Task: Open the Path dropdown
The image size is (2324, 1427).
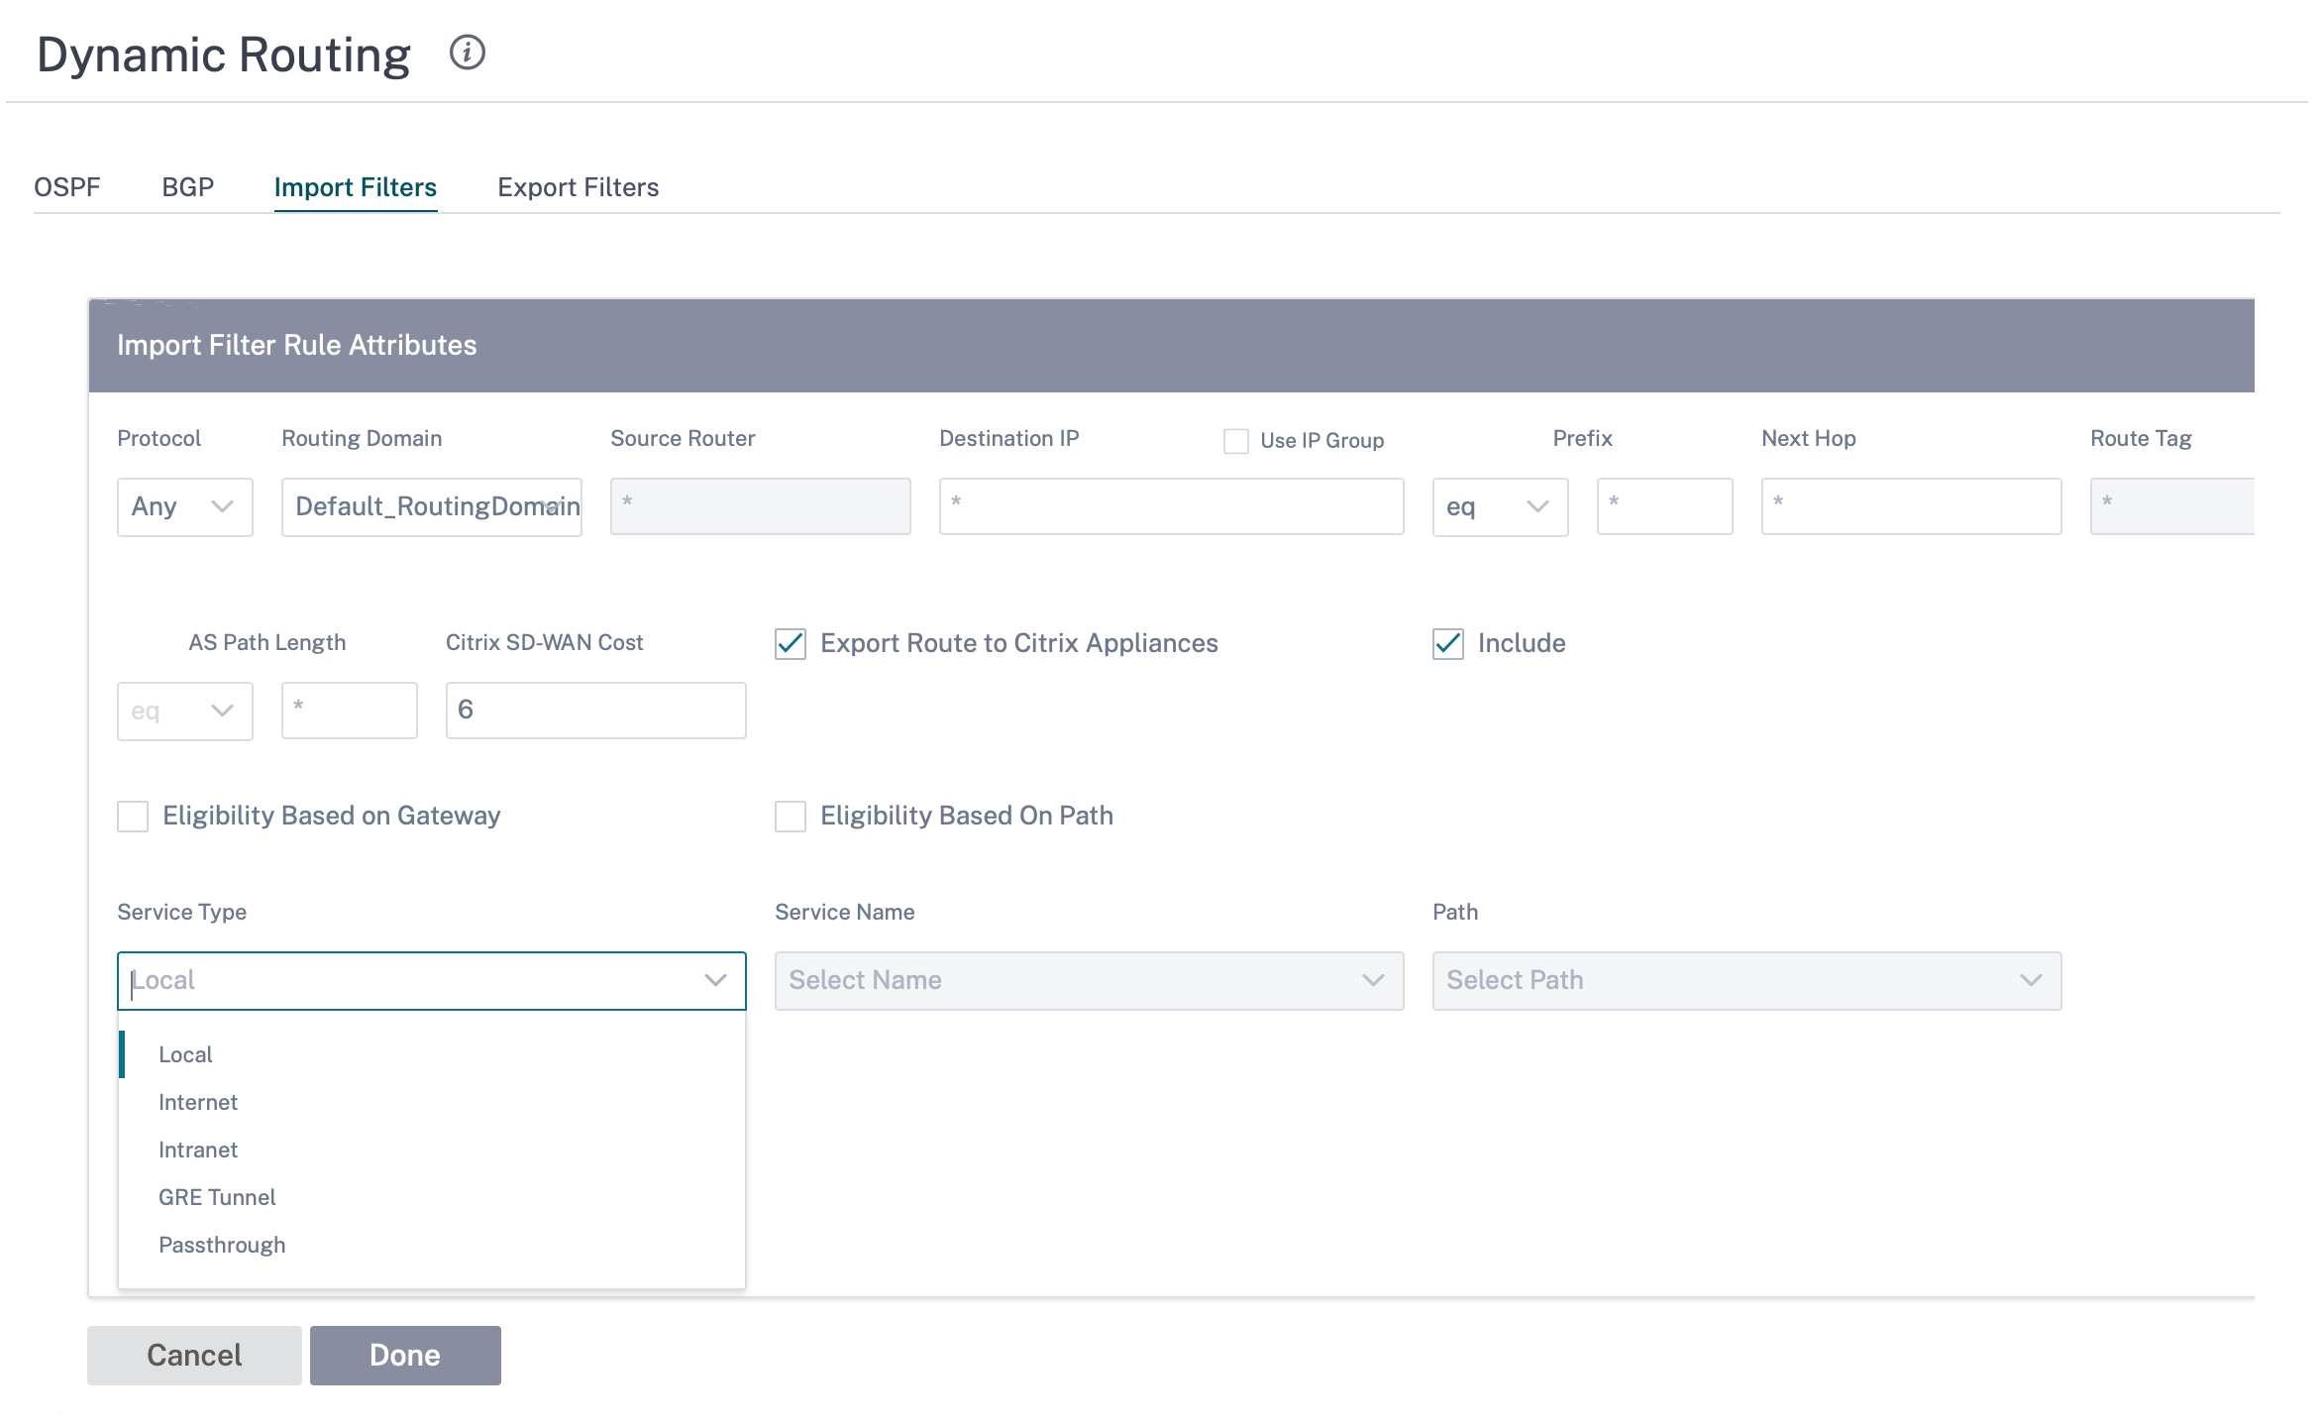Action: coord(1747,981)
